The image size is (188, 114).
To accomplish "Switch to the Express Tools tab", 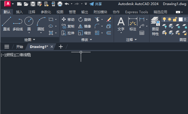I will pyautogui.click(x=136, y=12).
